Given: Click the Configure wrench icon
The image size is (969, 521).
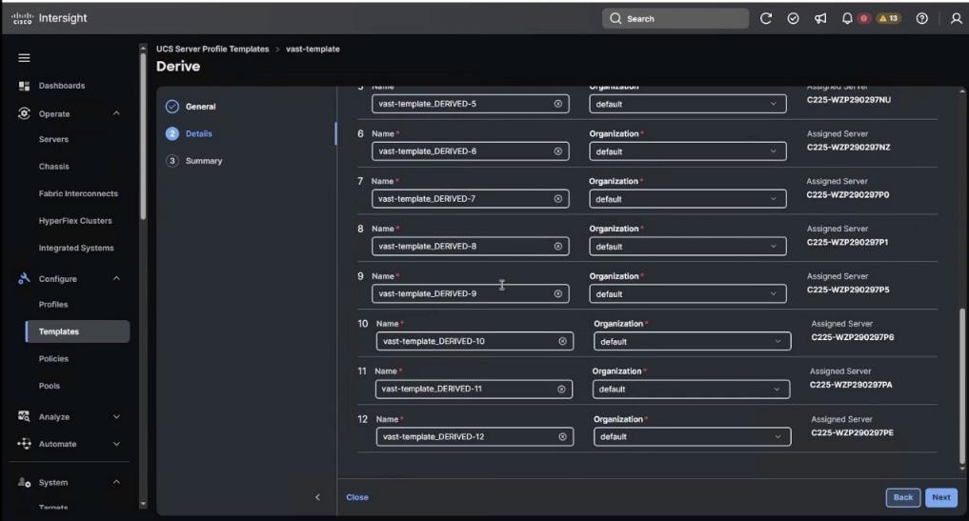Looking at the screenshot, I should pyautogui.click(x=24, y=279).
